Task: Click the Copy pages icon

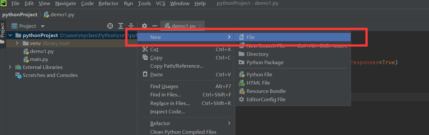Action: (145, 57)
